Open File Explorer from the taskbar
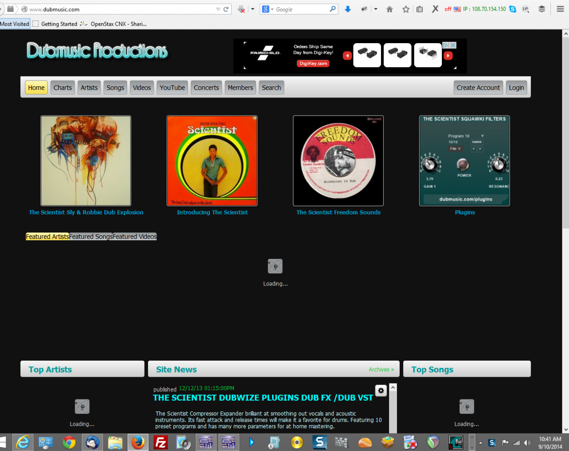 tap(115, 442)
